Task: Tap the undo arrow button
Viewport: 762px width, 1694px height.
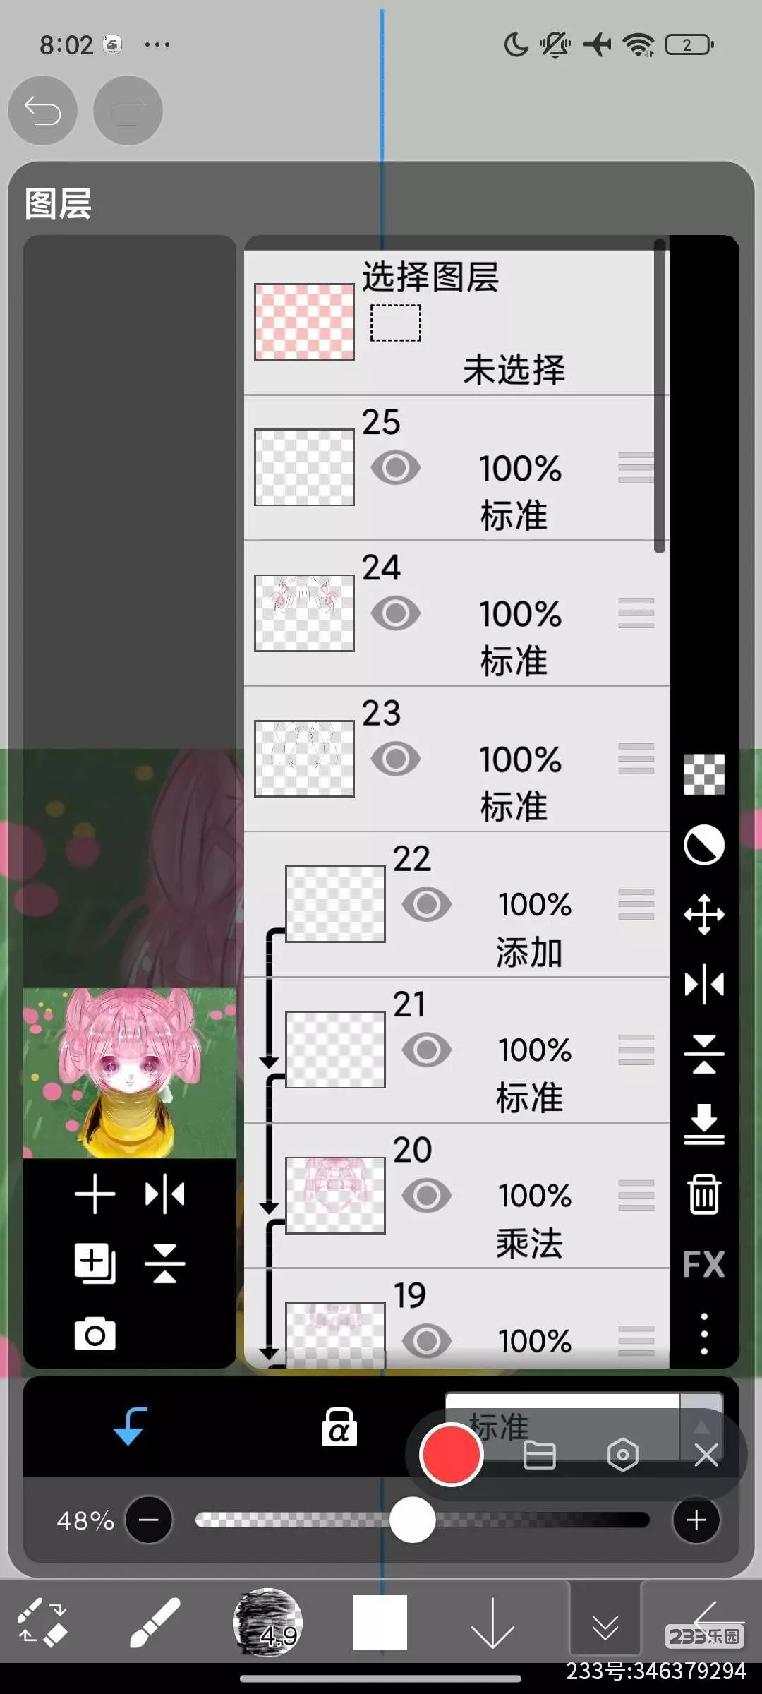Action: coord(42,111)
